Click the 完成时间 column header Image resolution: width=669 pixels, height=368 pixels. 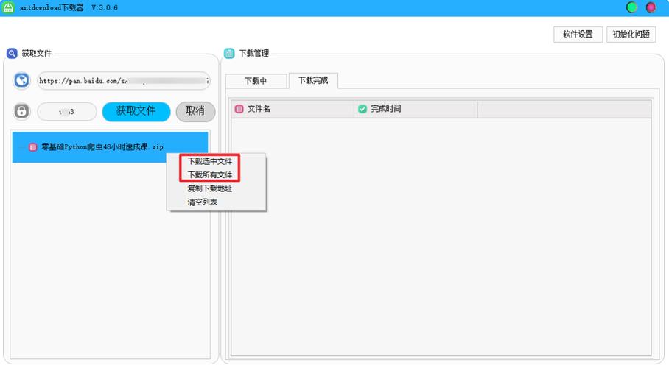pyautogui.click(x=416, y=109)
